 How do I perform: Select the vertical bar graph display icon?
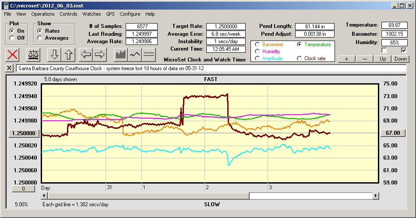coord(120,54)
